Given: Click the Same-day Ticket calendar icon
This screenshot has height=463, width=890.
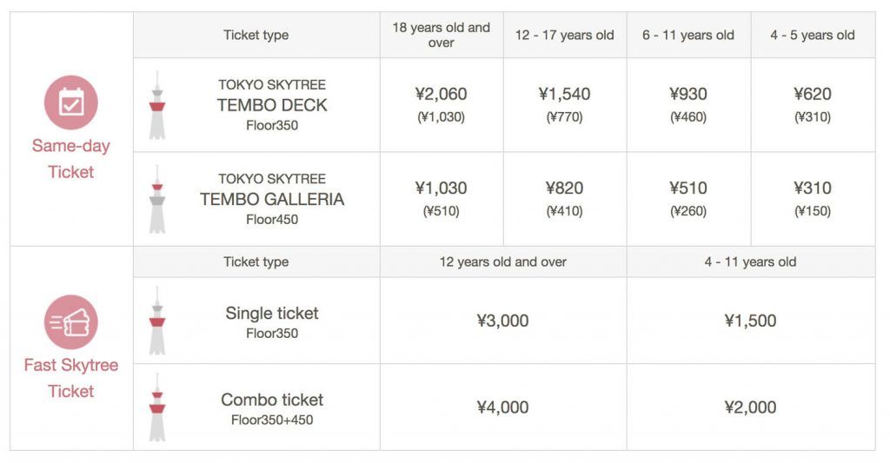Looking at the screenshot, I should [x=70, y=103].
